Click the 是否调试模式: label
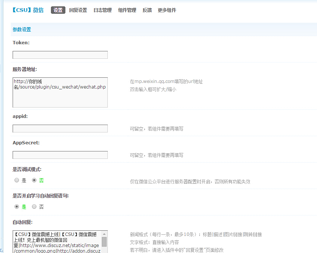The width and height of the screenshot is (317, 253). pos(27,169)
